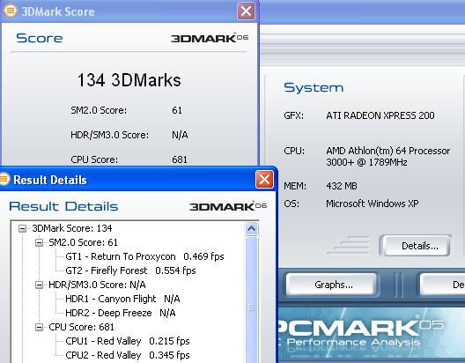Click the 3DMark06 logo in Score window
Viewport: 465px width, 363px height.
pos(210,38)
